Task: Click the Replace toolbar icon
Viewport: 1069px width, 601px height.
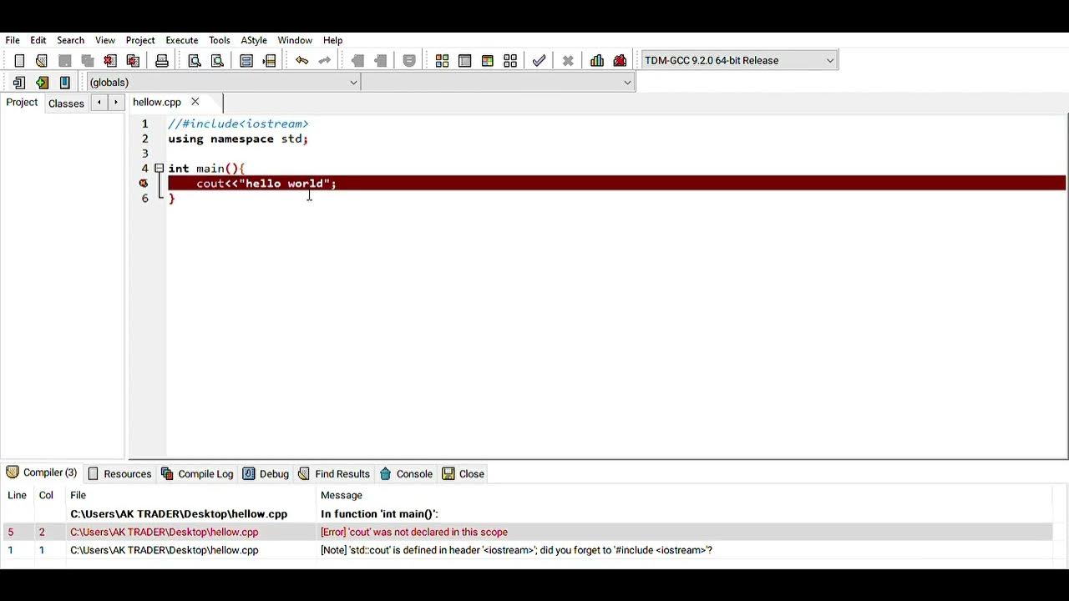Action: [x=217, y=60]
